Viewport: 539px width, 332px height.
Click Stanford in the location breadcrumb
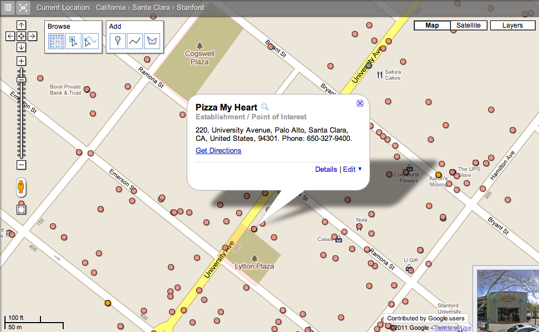point(190,8)
